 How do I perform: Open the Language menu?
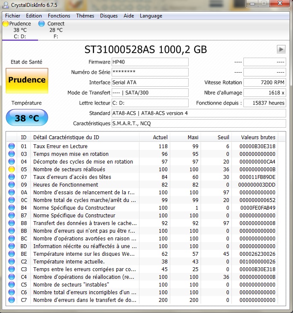151,16
